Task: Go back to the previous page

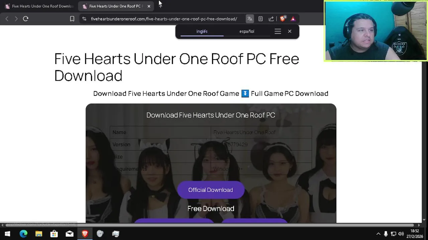Action: coord(7,19)
